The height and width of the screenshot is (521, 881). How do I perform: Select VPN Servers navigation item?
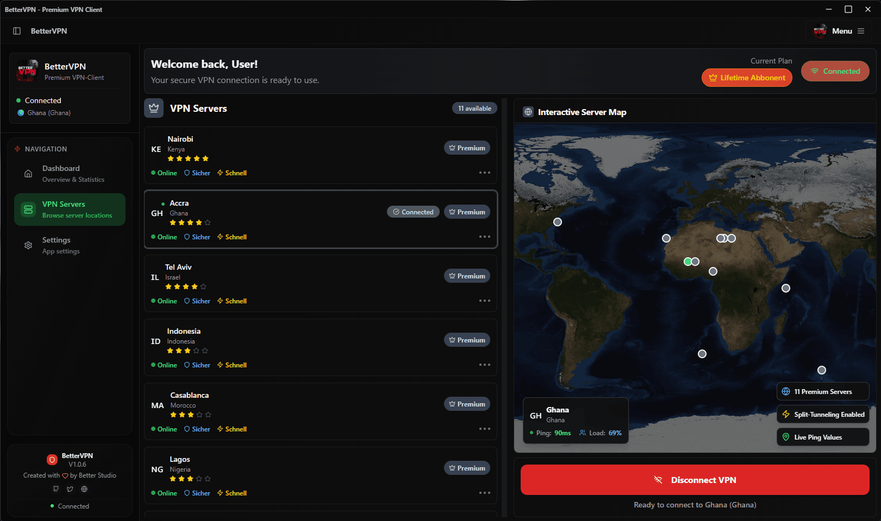point(70,209)
